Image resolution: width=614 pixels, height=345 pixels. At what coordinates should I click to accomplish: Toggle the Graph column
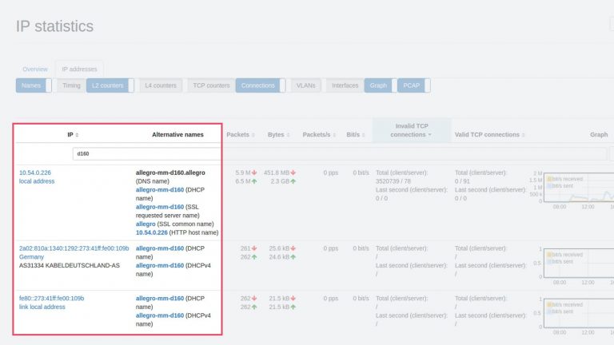(x=381, y=85)
